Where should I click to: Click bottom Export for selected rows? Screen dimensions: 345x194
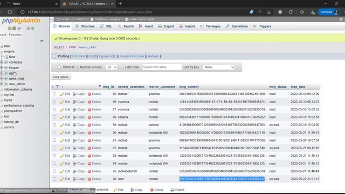(x=177, y=190)
